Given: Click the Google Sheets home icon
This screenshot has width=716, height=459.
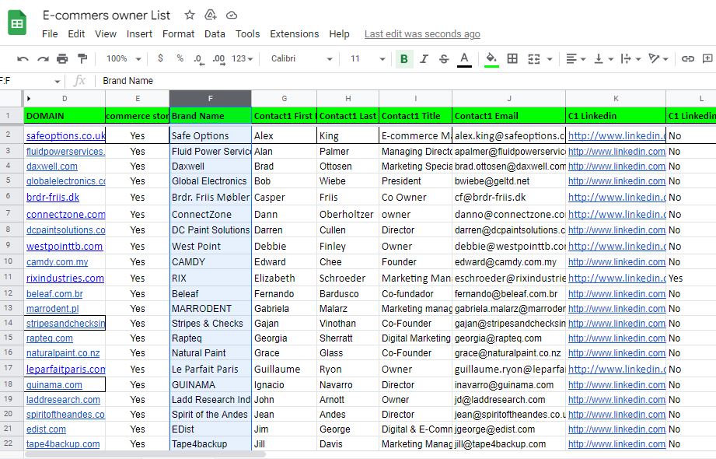Looking at the screenshot, I should pyautogui.click(x=17, y=23).
